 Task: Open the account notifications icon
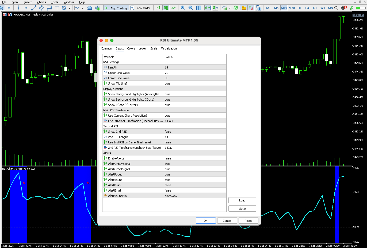344,8
